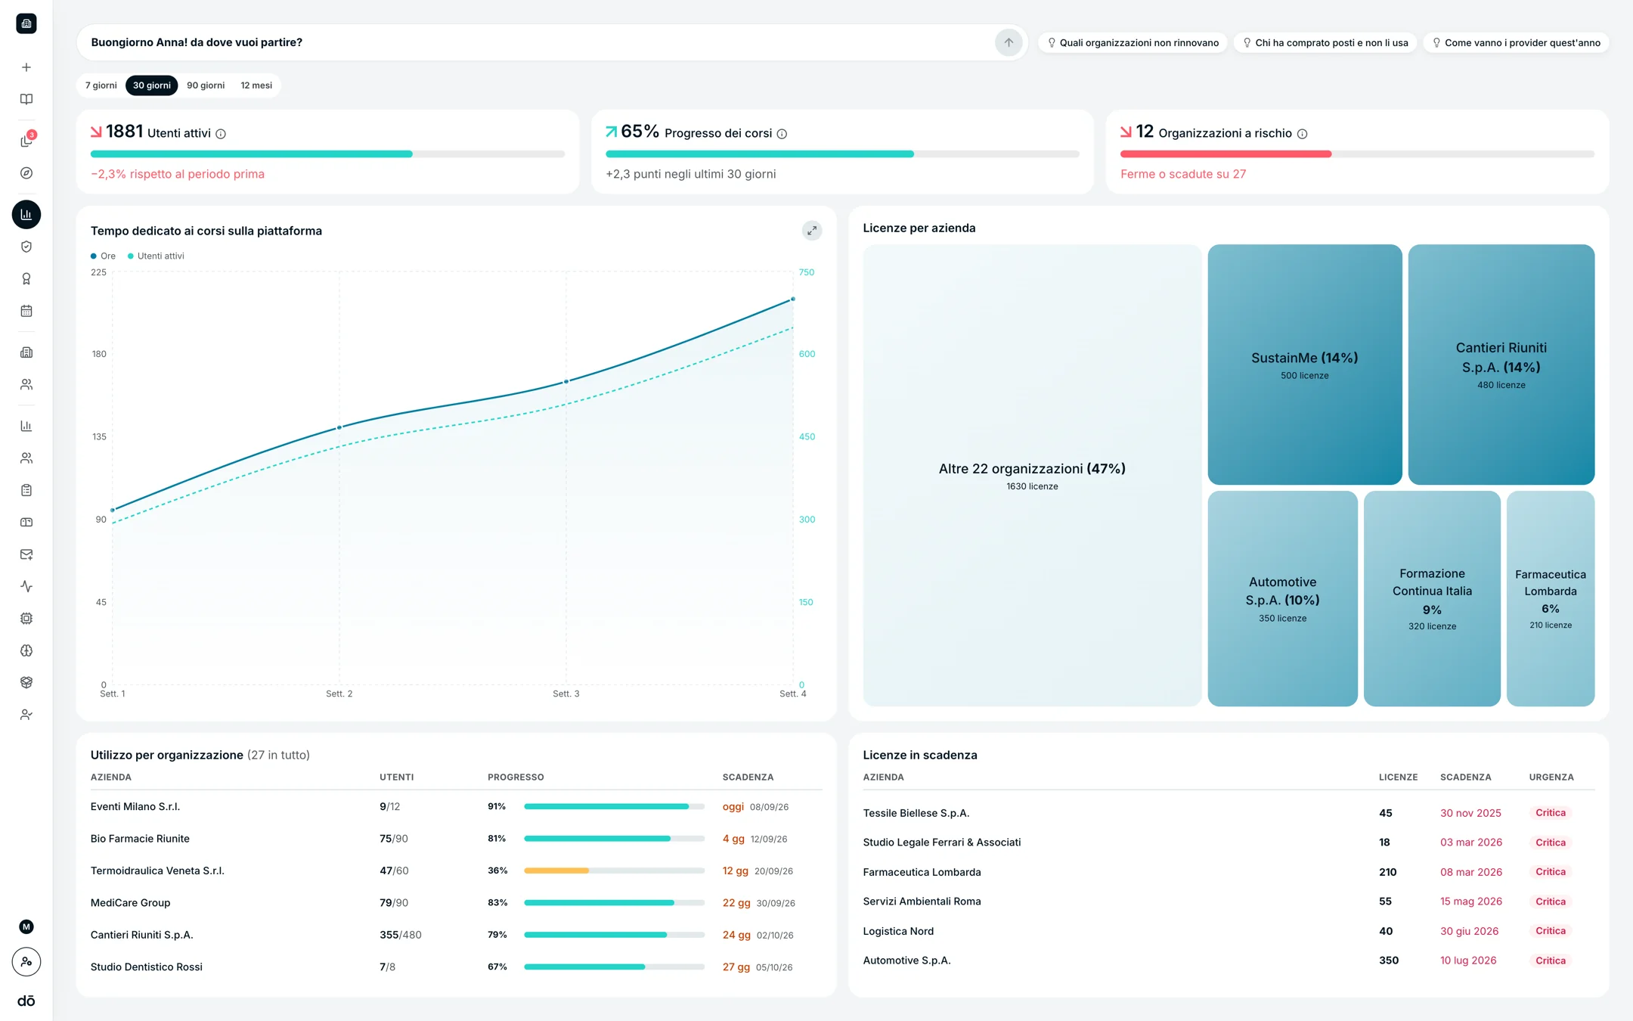1633x1021 pixels.
Task: Click suggestion Quali organizzazioni non rinnovano
Action: 1133,42
